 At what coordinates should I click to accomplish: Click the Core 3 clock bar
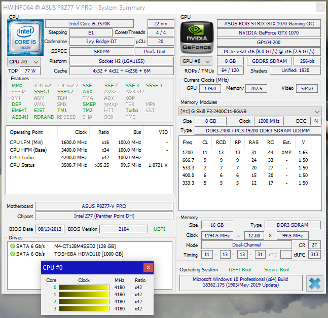(84, 309)
